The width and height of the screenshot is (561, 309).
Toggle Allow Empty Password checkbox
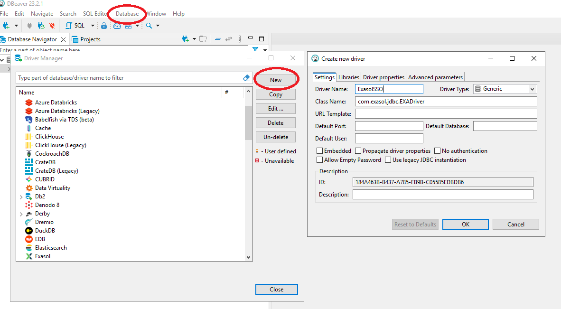(x=320, y=160)
